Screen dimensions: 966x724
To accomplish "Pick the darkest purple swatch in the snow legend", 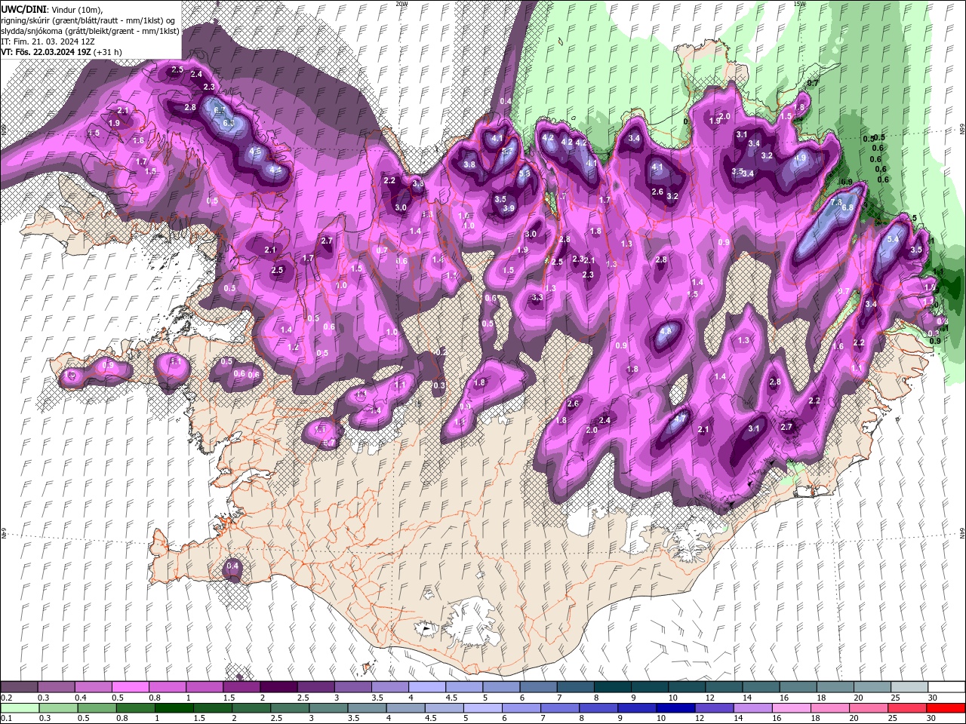I will point(278,687).
